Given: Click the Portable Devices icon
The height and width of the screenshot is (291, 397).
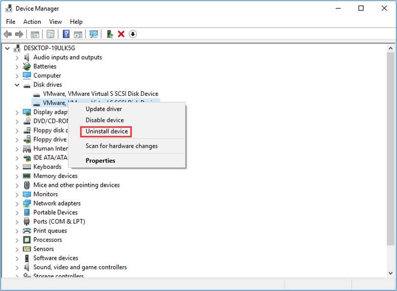Looking at the screenshot, I should coord(27,212).
